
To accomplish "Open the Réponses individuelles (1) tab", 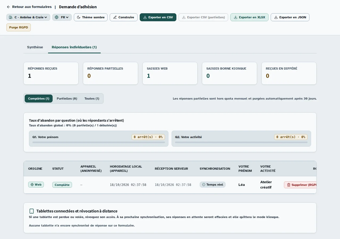I will tap(74, 47).
